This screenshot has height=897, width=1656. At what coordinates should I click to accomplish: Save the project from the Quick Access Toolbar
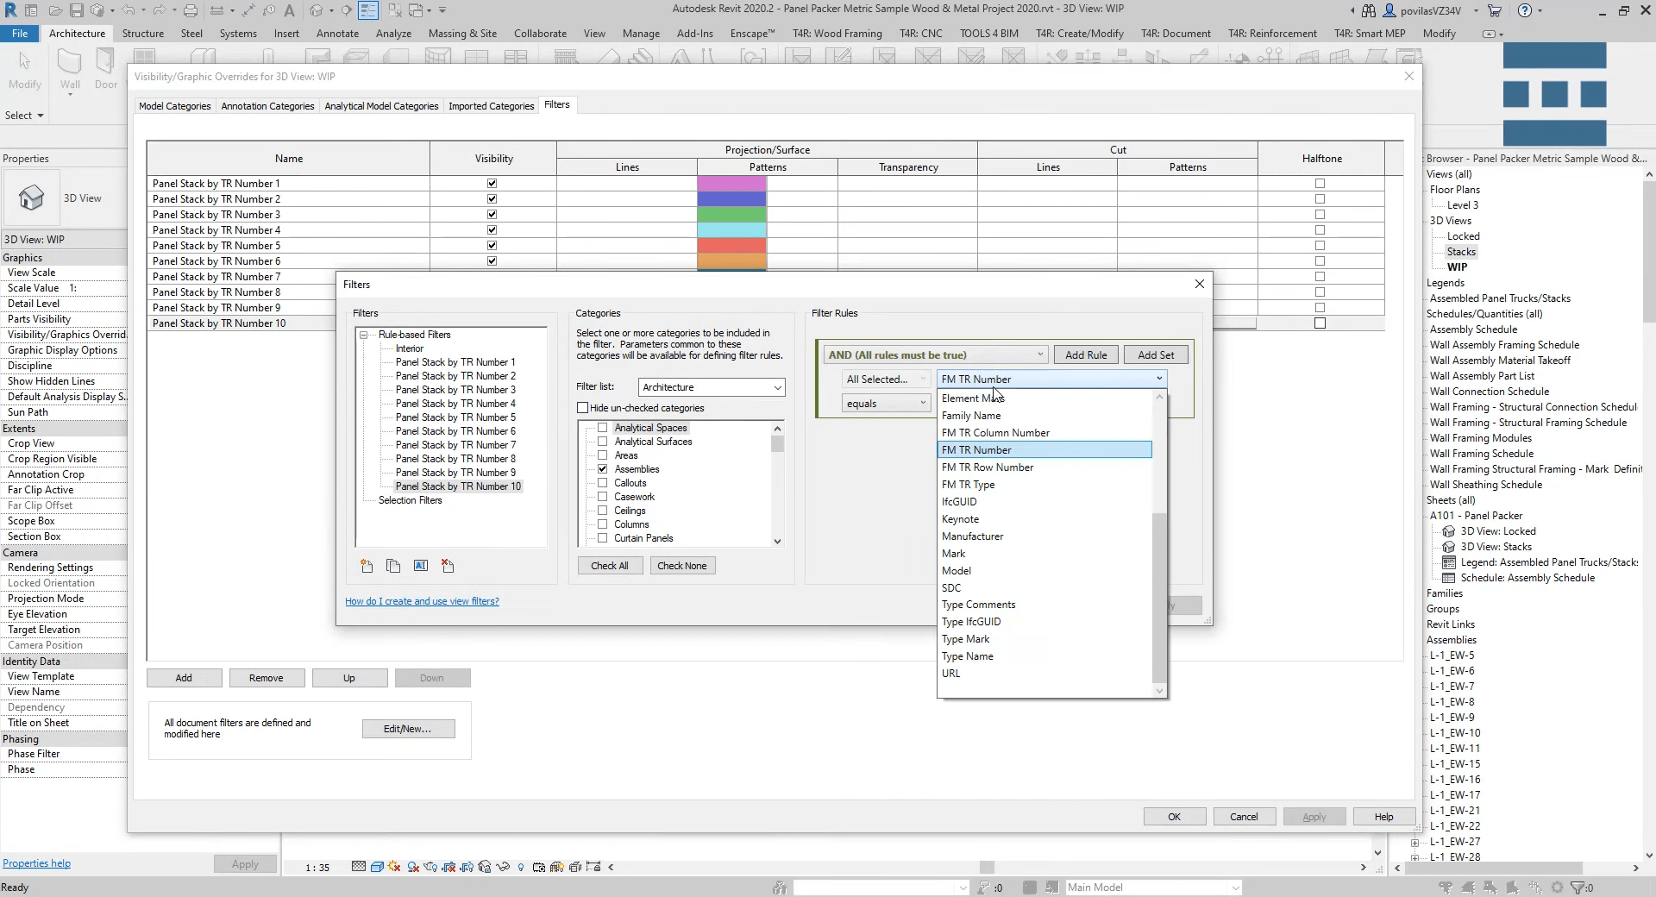(77, 9)
